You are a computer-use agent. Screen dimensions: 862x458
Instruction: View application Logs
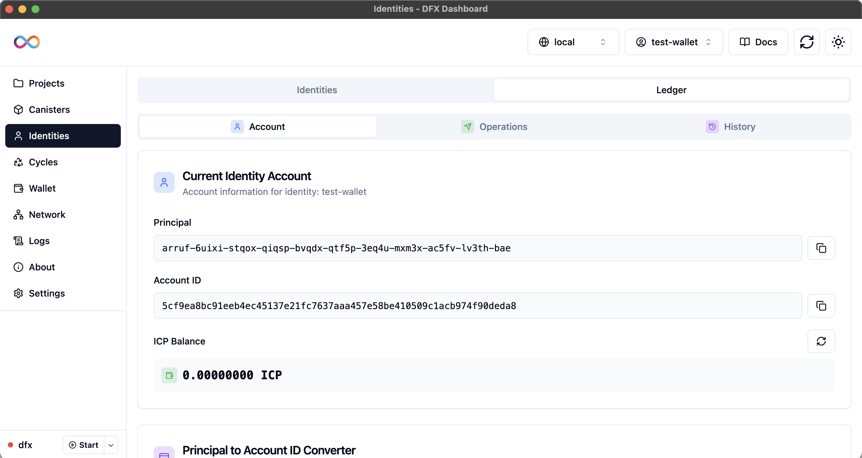(x=38, y=240)
